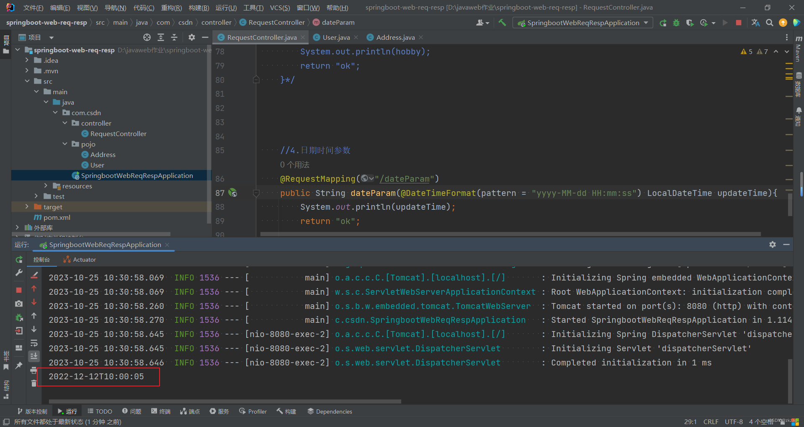Stop the running app using red square
This screenshot has height=427, width=804.
(x=739, y=23)
